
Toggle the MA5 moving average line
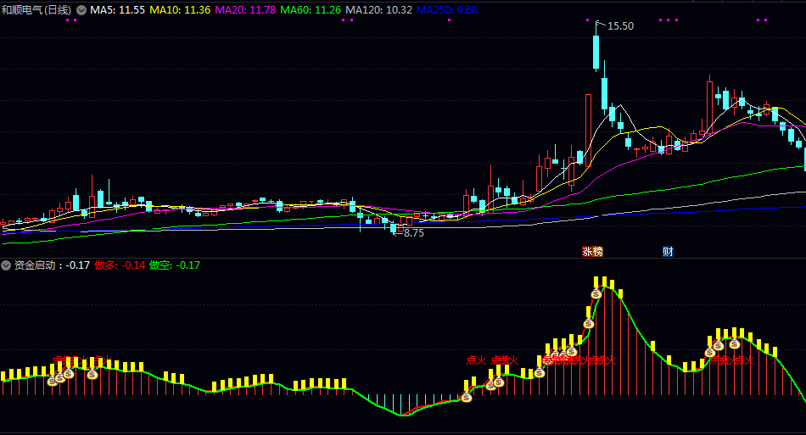(117, 10)
